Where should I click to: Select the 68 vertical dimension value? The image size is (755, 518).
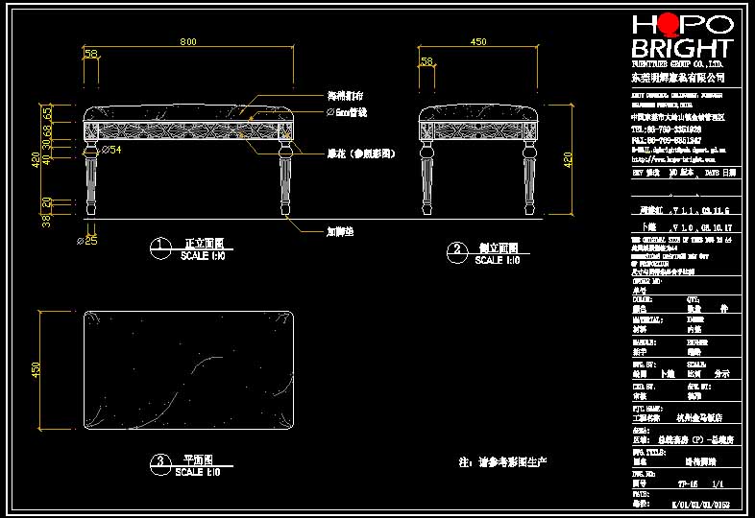(x=47, y=130)
